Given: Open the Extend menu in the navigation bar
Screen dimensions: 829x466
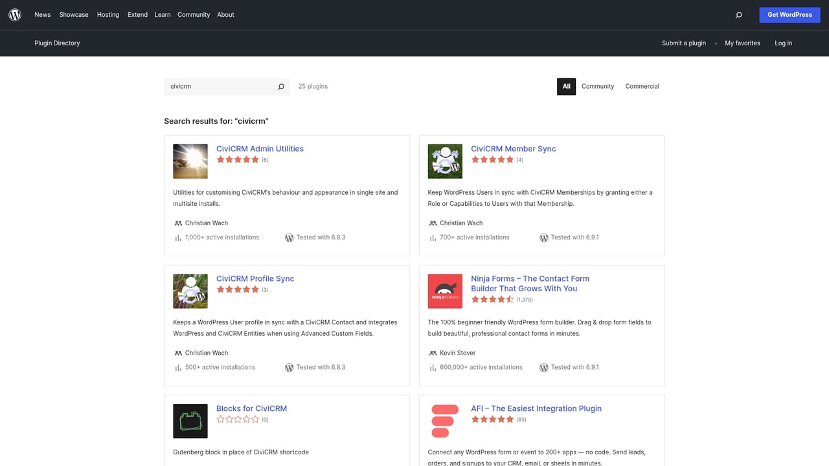Looking at the screenshot, I should 137,14.
